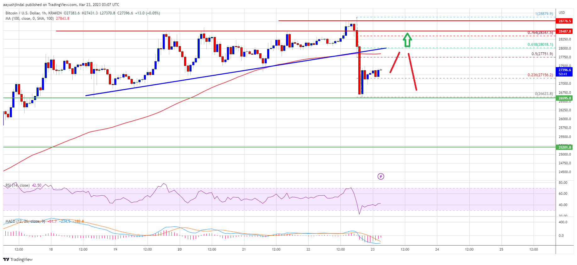Click the green 25201.8 support price label
The width and height of the screenshot is (577, 265).
click(565, 147)
